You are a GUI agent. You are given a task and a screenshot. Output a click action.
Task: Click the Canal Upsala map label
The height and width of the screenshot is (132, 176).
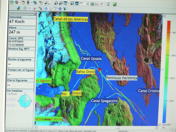pos(91,59)
